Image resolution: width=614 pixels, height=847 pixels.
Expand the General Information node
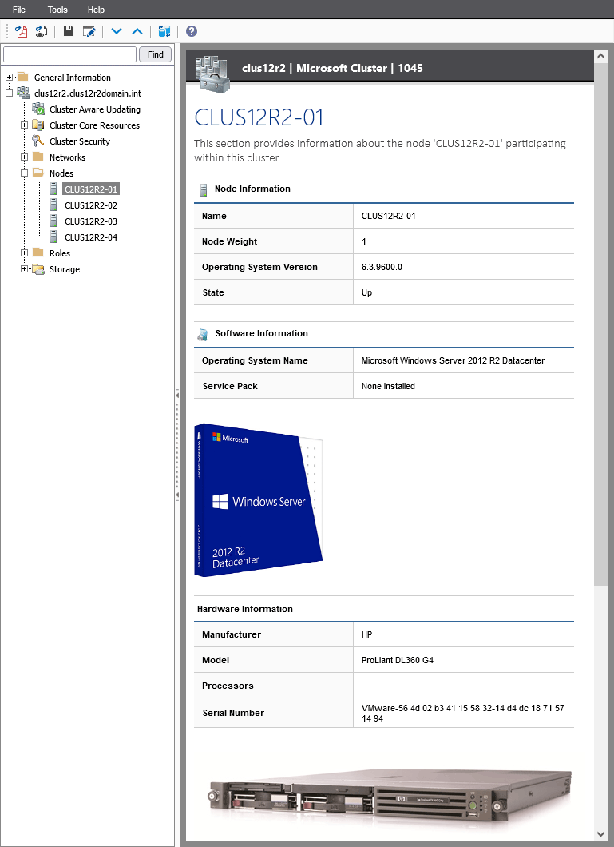coord(9,78)
